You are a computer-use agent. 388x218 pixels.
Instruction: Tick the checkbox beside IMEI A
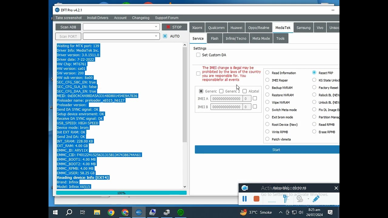tap(255, 98)
